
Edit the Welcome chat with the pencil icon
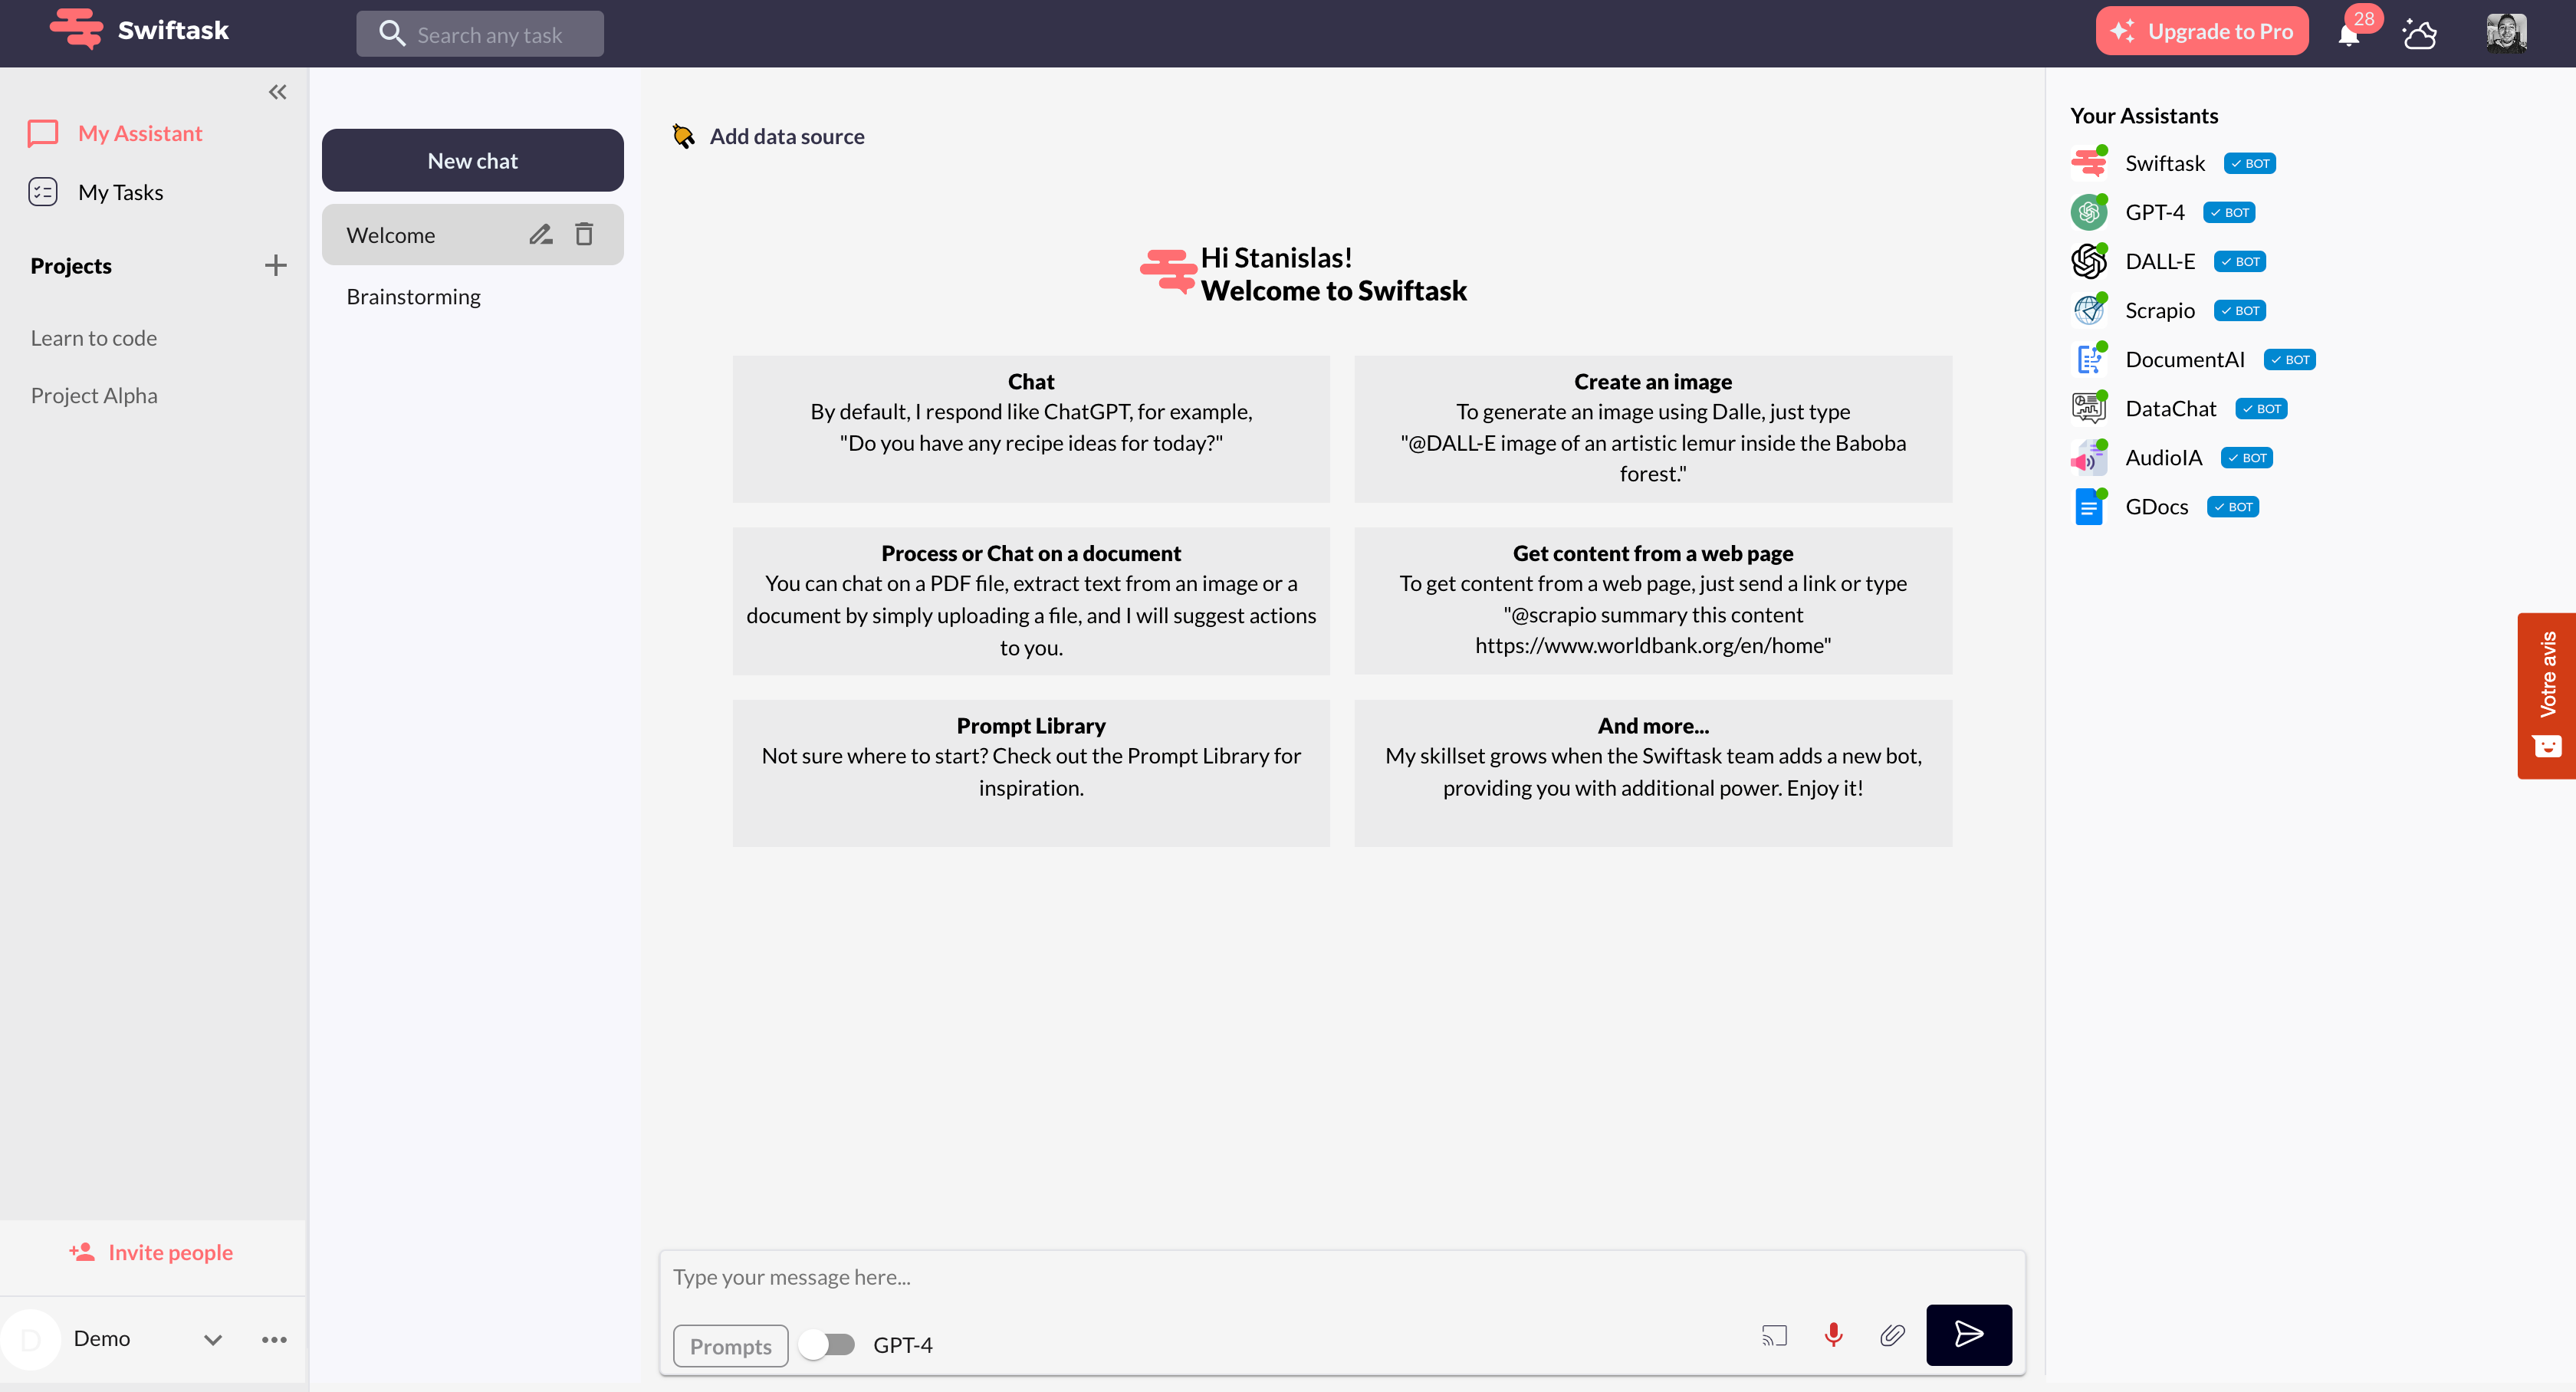pyautogui.click(x=541, y=234)
